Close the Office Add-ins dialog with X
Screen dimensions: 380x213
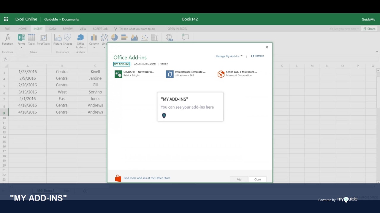[267, 47]
